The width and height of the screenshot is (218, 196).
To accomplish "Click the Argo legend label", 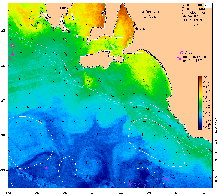I will tap(189, 53).
